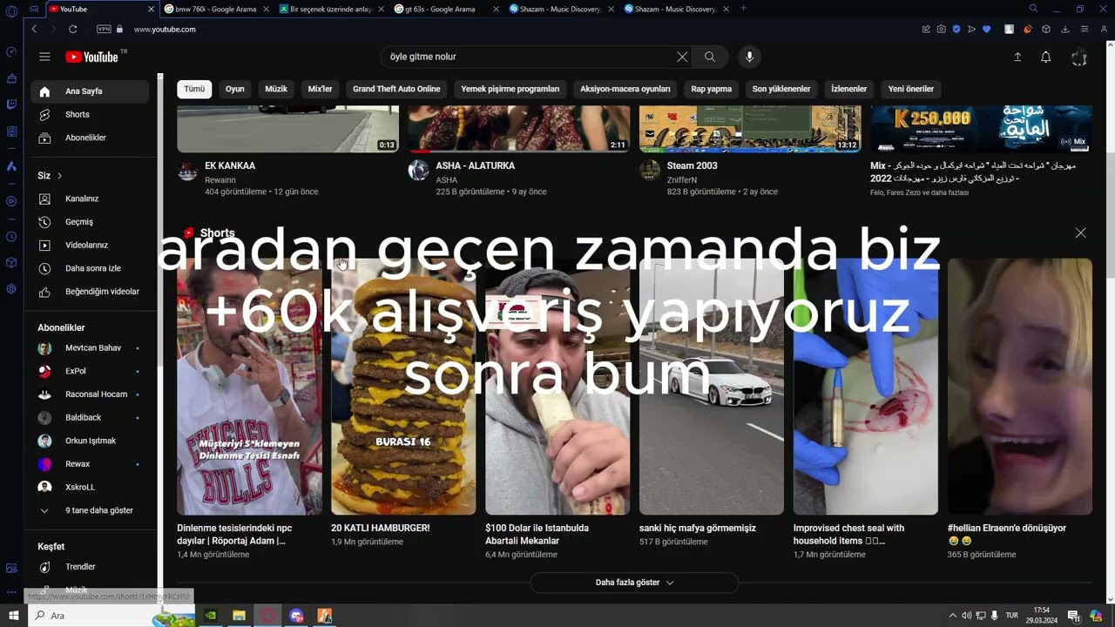Click the magnifier search button
The height and width of the screenshot is (627, 1115).
click(x=710, y=57)
